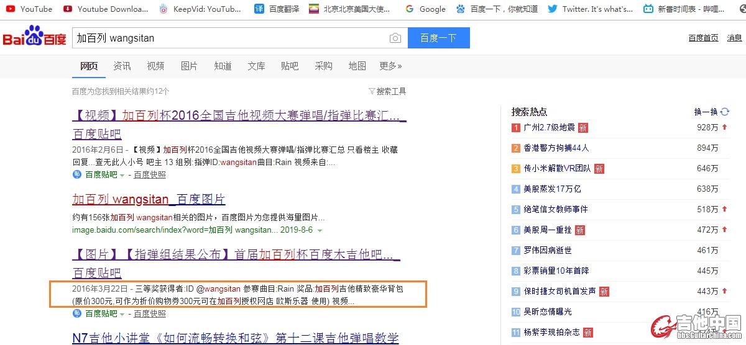Click the 百度为您找到相关结果约12个 text
The height and width of the screenshot is (345, 746).
[120, 91]
